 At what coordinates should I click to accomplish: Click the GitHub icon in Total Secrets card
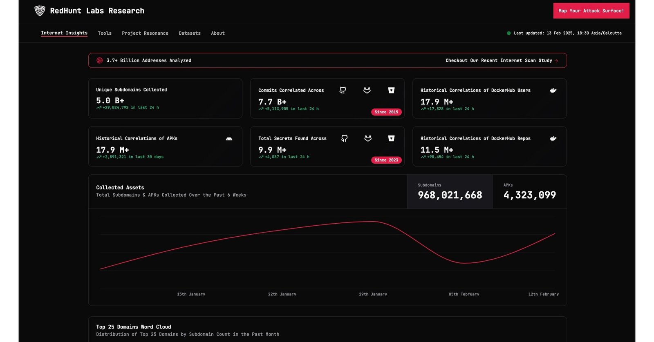(344, 138)
